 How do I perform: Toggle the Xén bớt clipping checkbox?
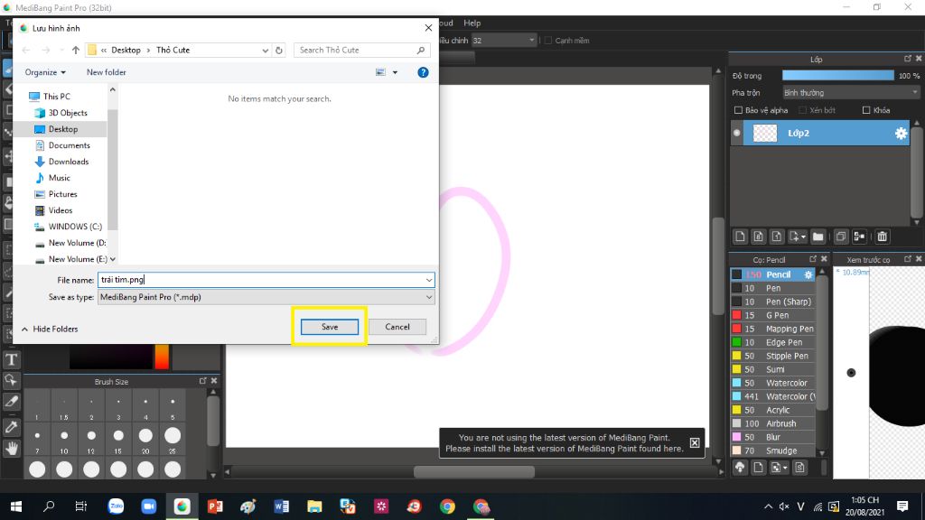point(802,110)
